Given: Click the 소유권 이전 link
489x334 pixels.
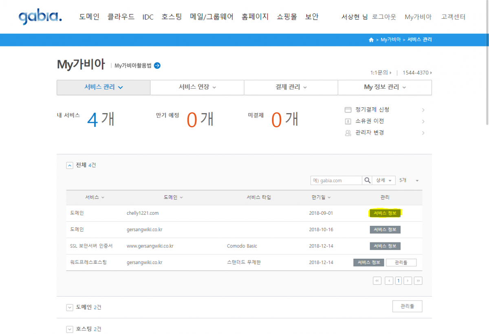Looking at the screenshot, I should point(370,121).
